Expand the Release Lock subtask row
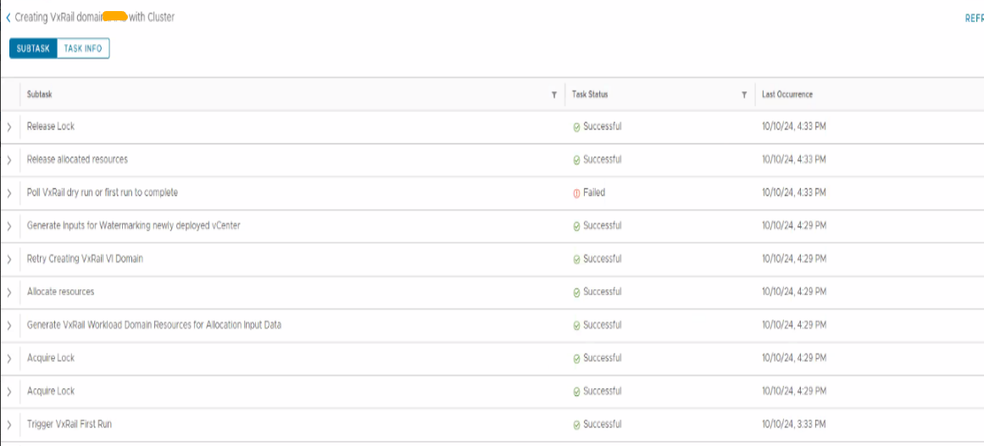This screenshot has width=984, height=446. 9,127
